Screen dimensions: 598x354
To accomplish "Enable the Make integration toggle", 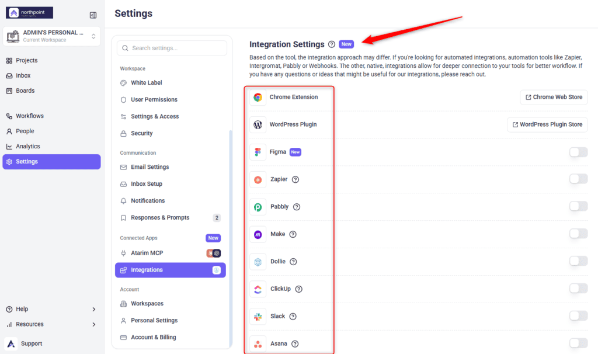I will point(579,234).
